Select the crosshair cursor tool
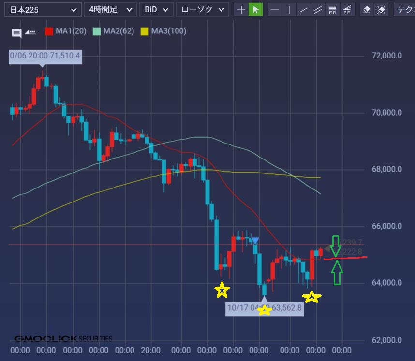This screenshot has width=415, height=361. coord(241,10)
